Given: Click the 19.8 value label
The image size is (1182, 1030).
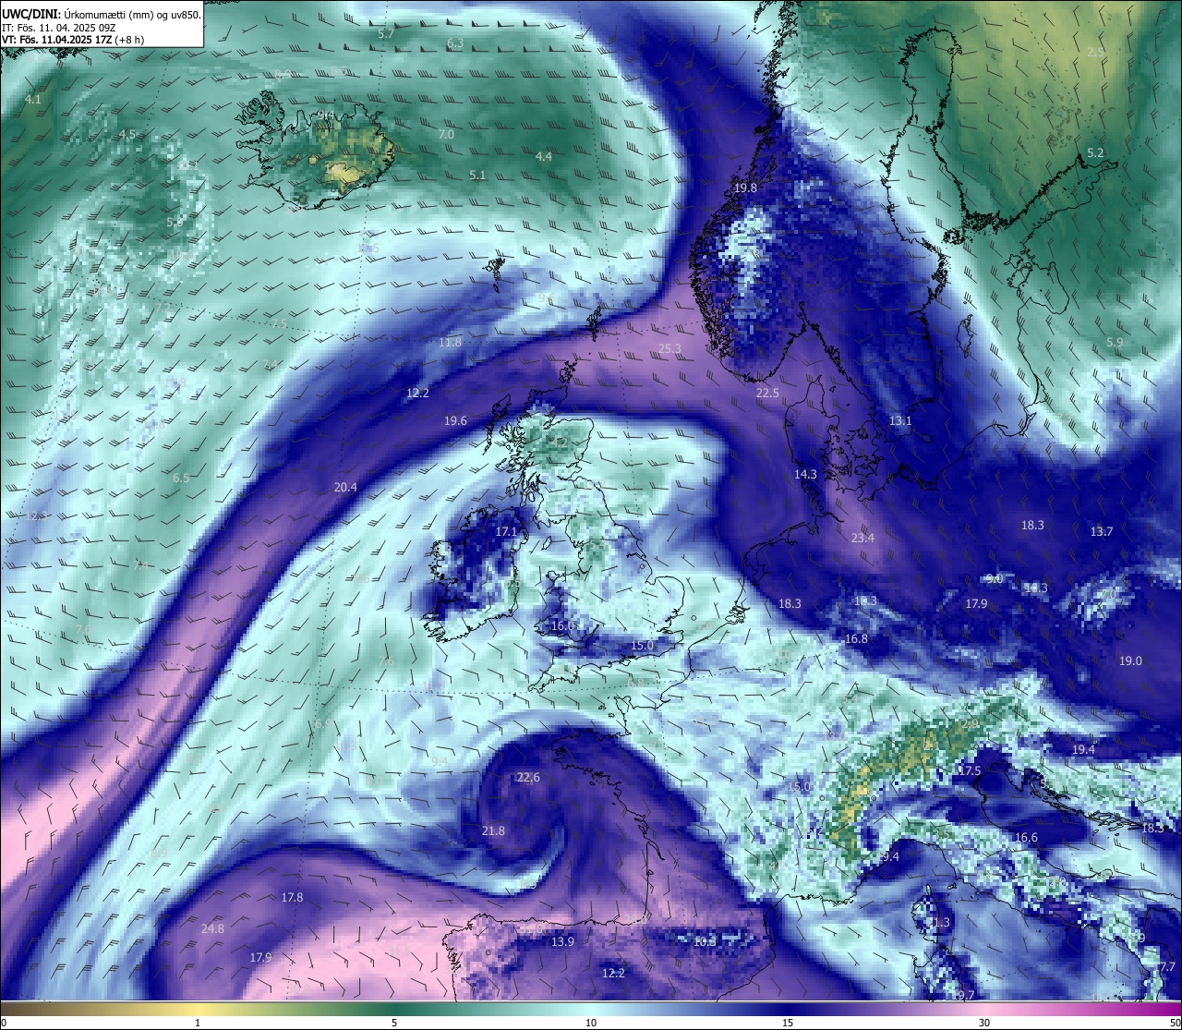Looking at the screenshot, I should [x=745, y=188].
